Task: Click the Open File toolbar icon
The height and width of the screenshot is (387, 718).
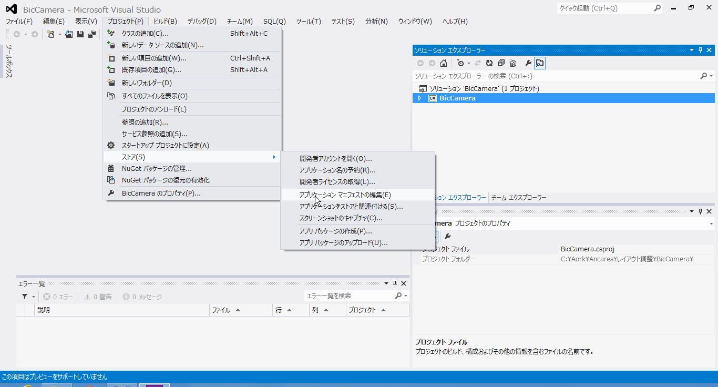Action: 69,34
